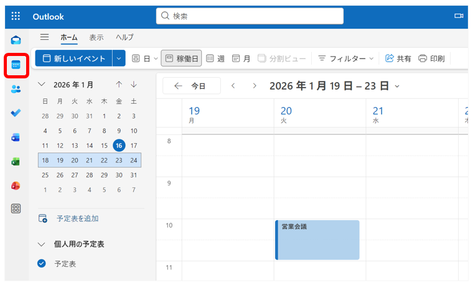The width and height of the screenshot is (473, 288).
Task: Switch to Day (日) view
Action: point(141,58)
